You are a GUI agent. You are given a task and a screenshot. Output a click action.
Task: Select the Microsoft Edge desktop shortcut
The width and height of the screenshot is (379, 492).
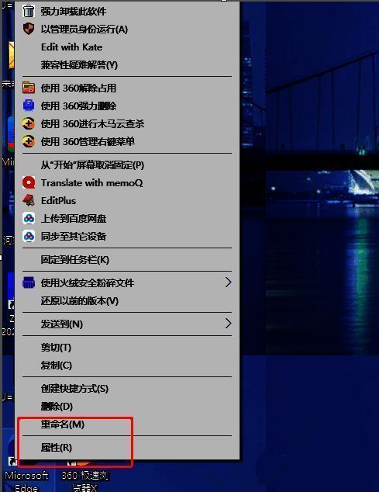(x=26, y=476)
